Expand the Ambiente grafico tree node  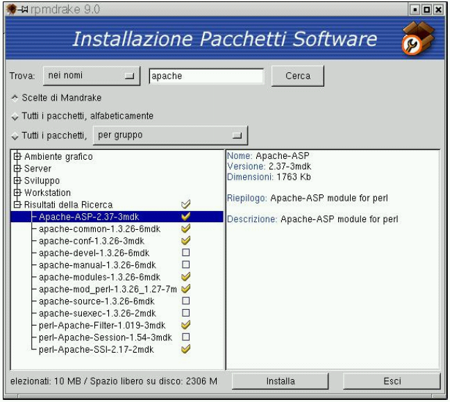[17, 156]
